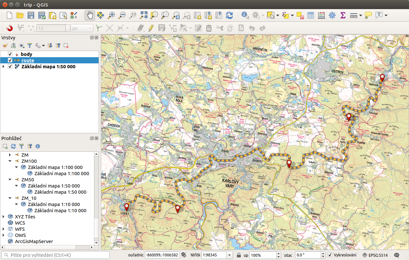This screenshot has width=409, height=260.
Task: Click the coordinates field showing -860099,-1006582
Action: (x=162, y=255)
